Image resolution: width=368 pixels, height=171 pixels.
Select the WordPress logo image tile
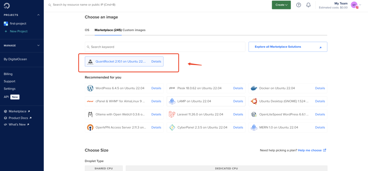coord(90,88)
